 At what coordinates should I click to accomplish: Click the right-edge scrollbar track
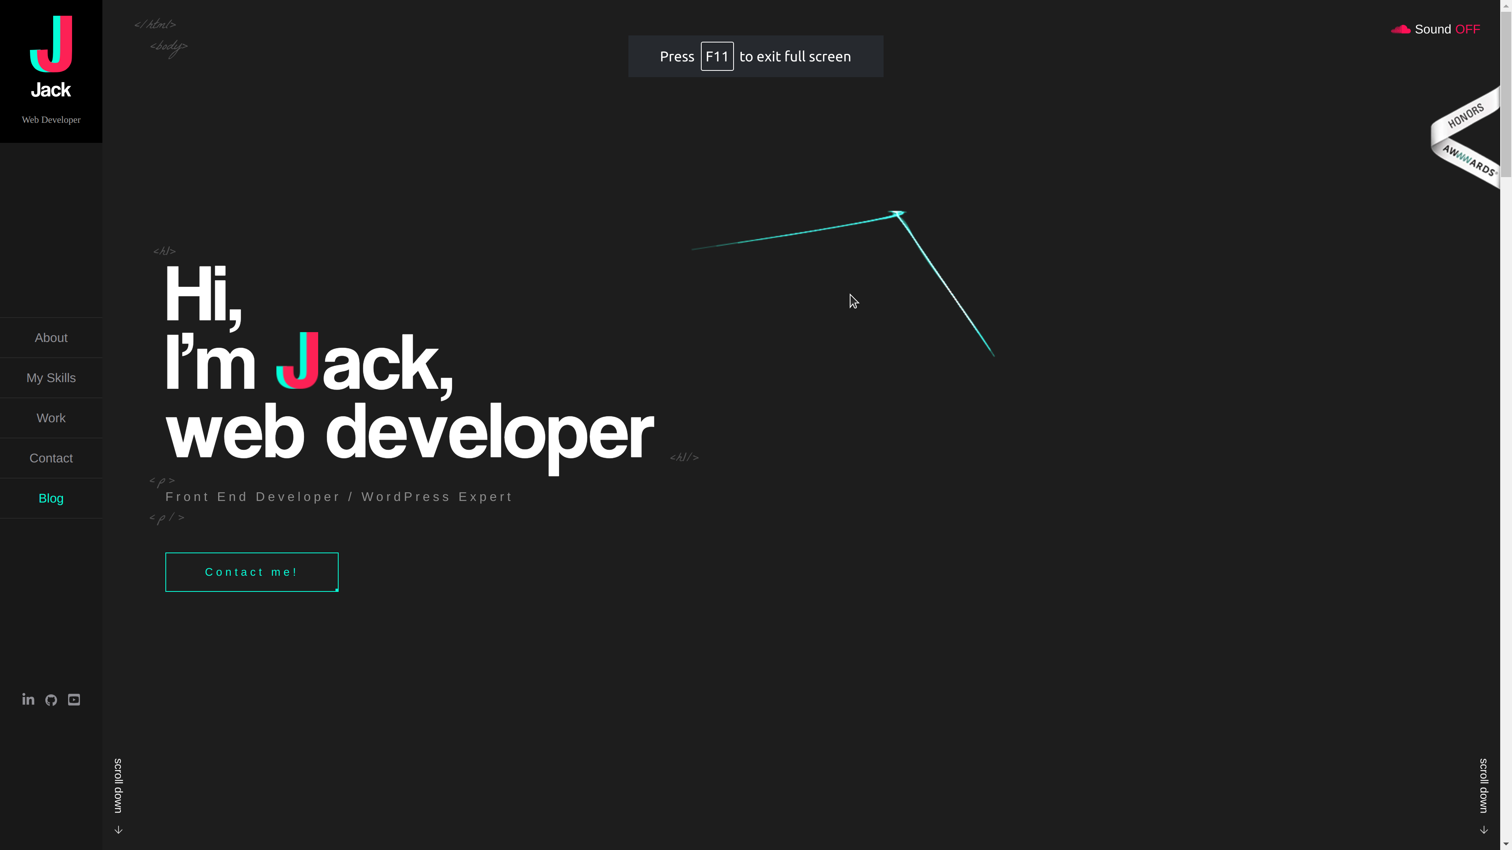tap(1506, 410)
